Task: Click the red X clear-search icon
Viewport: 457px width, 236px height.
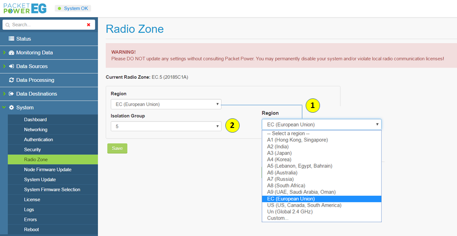Action: click(x=89, y=25)
